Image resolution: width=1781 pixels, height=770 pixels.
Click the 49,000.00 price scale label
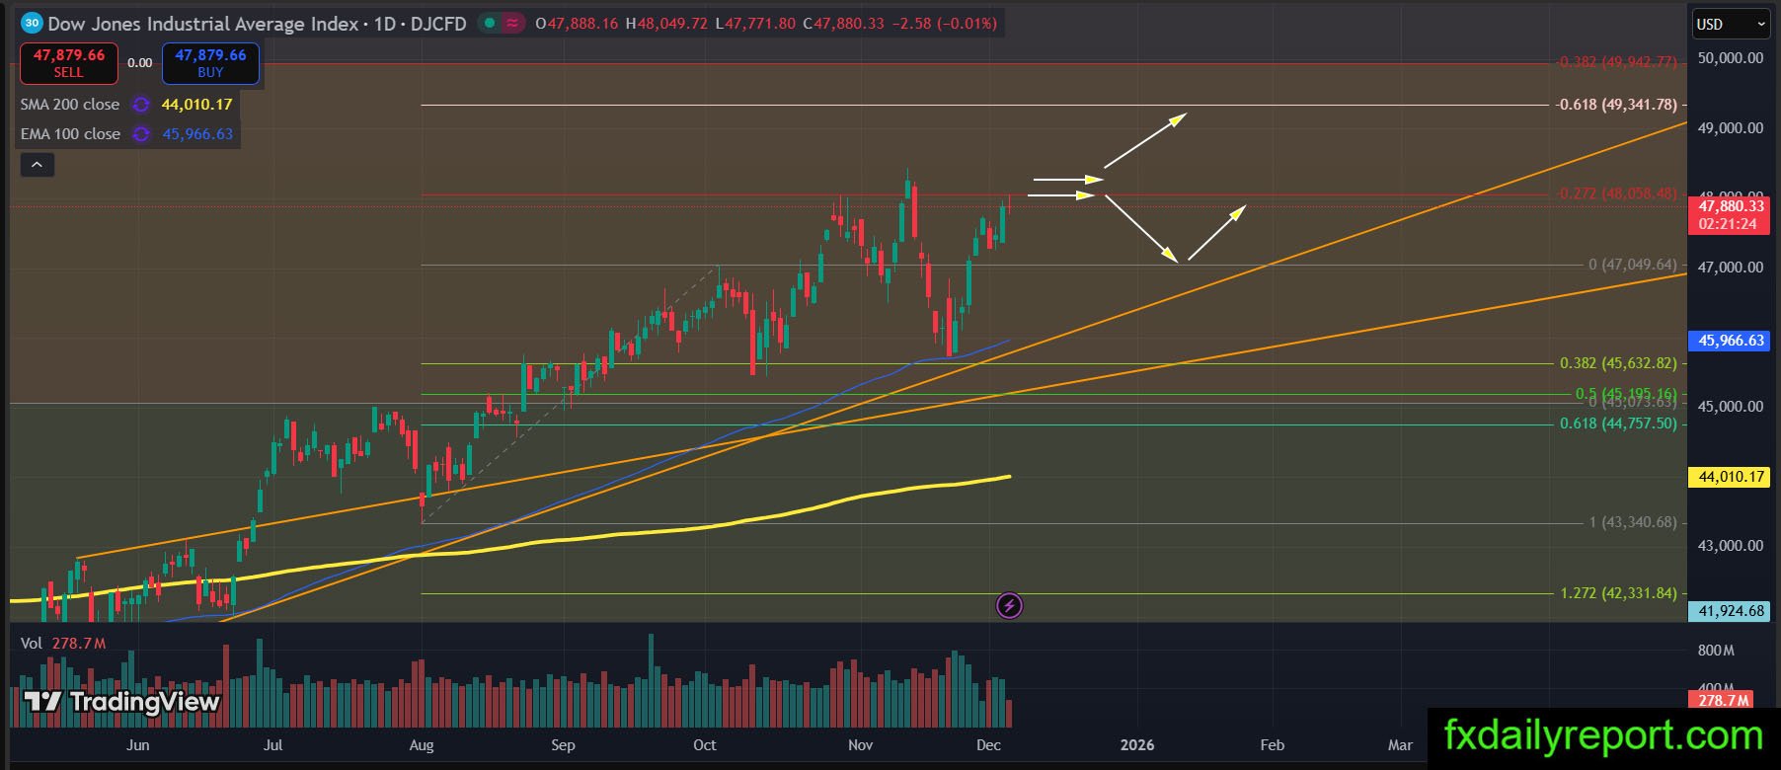(1730, 128)
